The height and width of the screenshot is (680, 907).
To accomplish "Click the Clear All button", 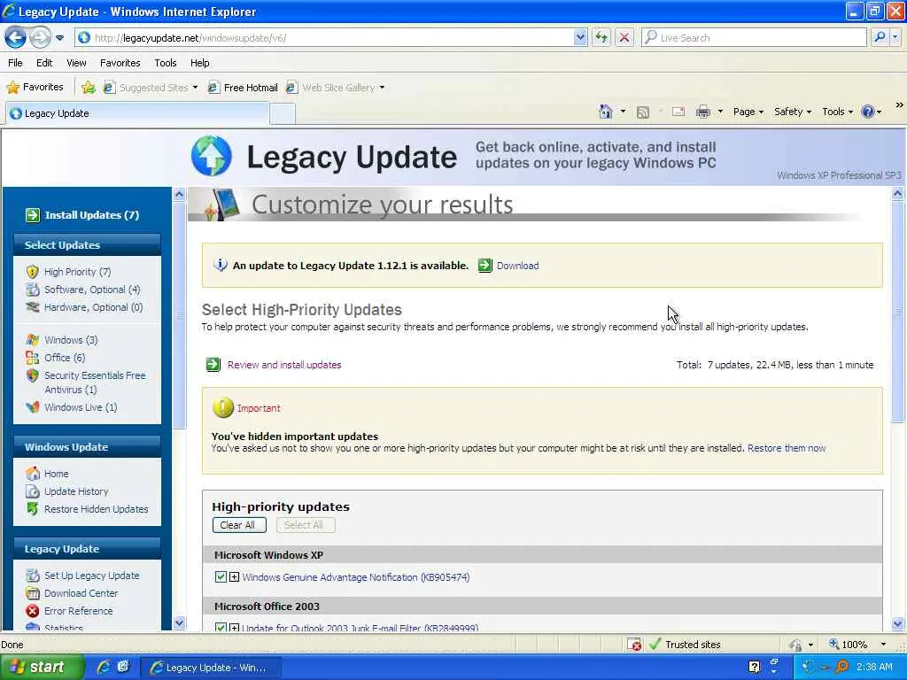I will click(239, 525).
